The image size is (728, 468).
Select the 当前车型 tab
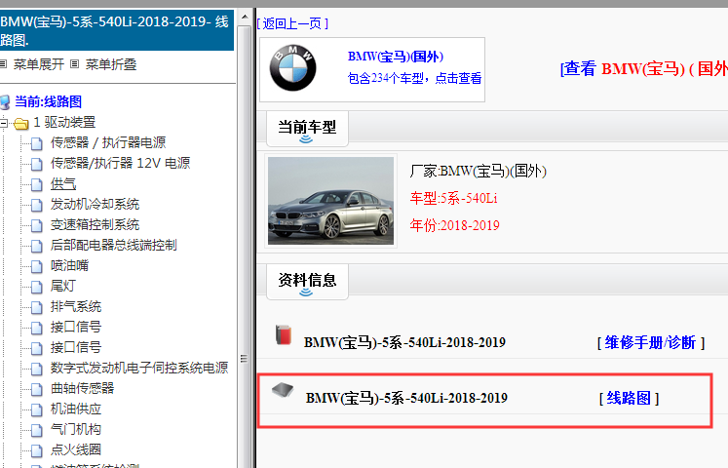point(307,128)
